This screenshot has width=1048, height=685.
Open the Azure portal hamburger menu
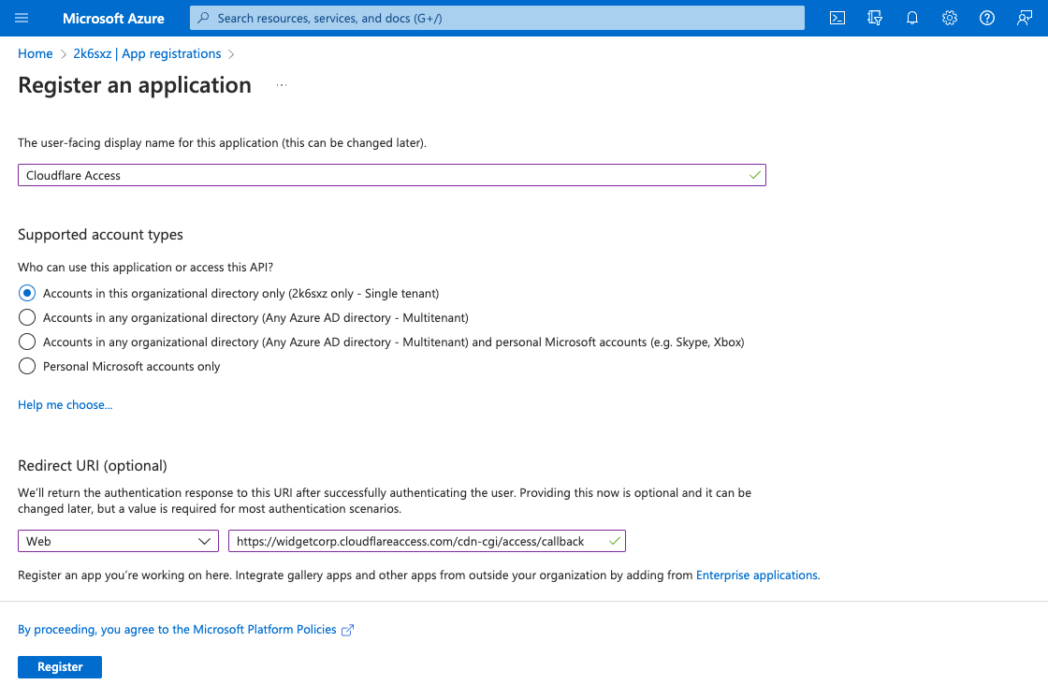(x=21, y=18)
